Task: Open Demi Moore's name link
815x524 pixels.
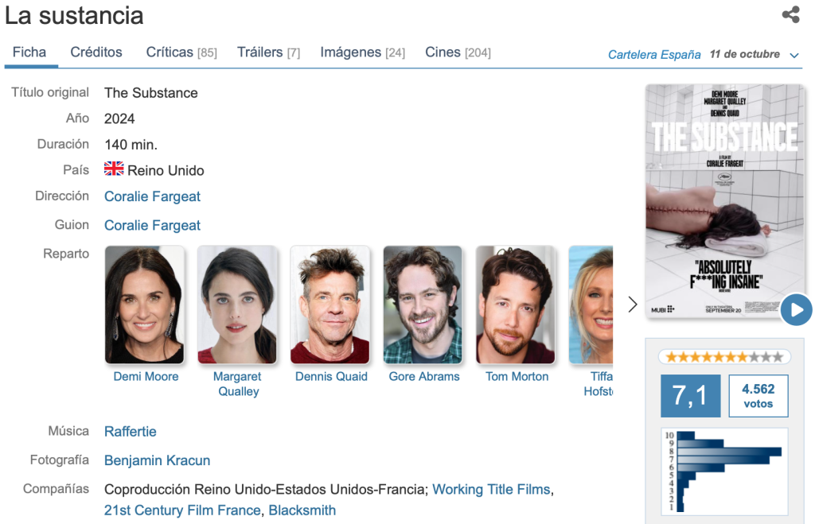Action: [x=146, y=377]
